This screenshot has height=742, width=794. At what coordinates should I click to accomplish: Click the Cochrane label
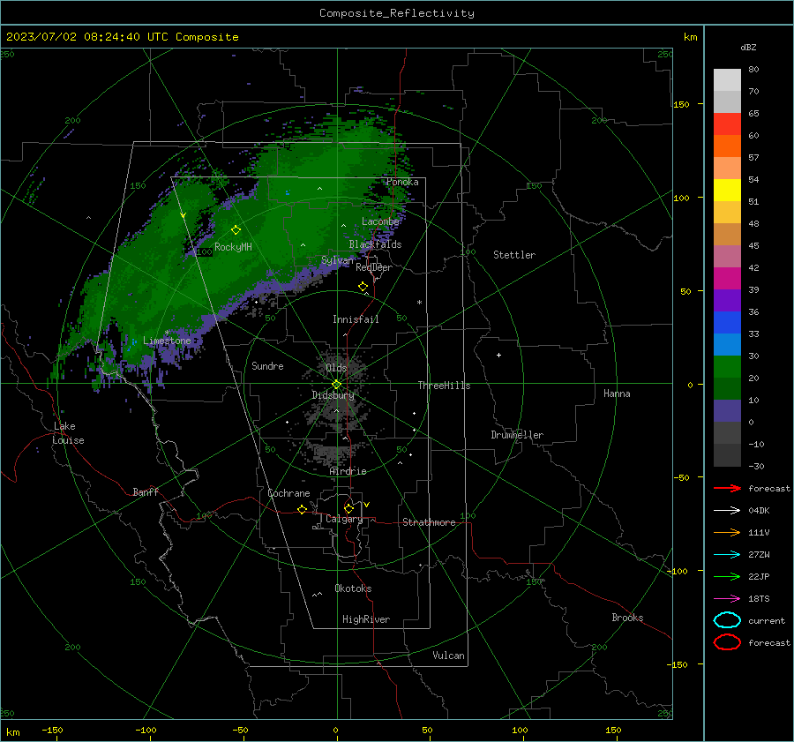pos(288,493)
